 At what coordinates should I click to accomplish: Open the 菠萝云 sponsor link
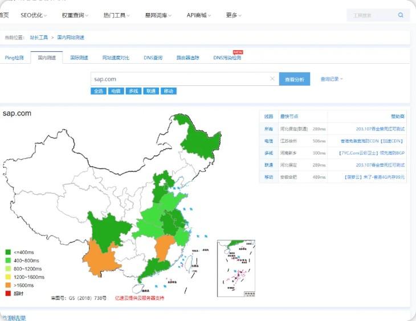point(374,177)
